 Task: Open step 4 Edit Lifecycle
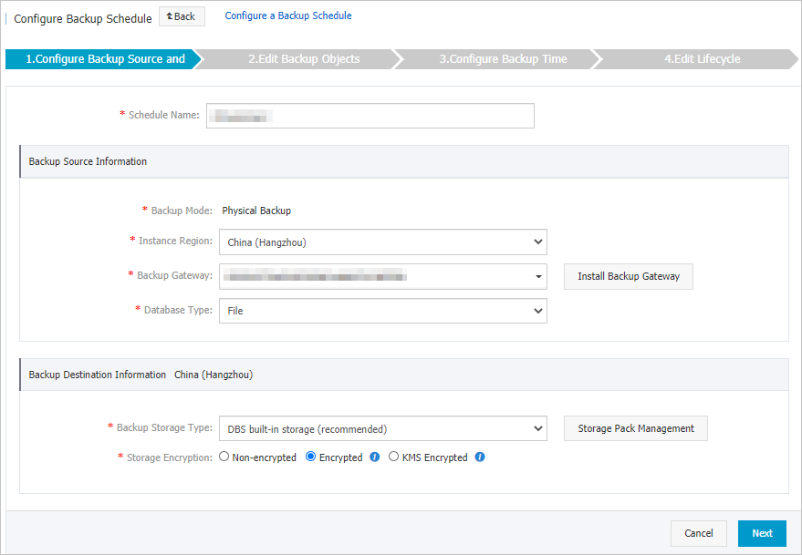coord(703,58)
